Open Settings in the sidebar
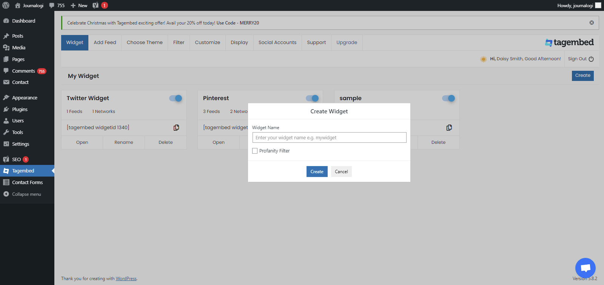This screenshot has width=604, height=285. (27, 144)
